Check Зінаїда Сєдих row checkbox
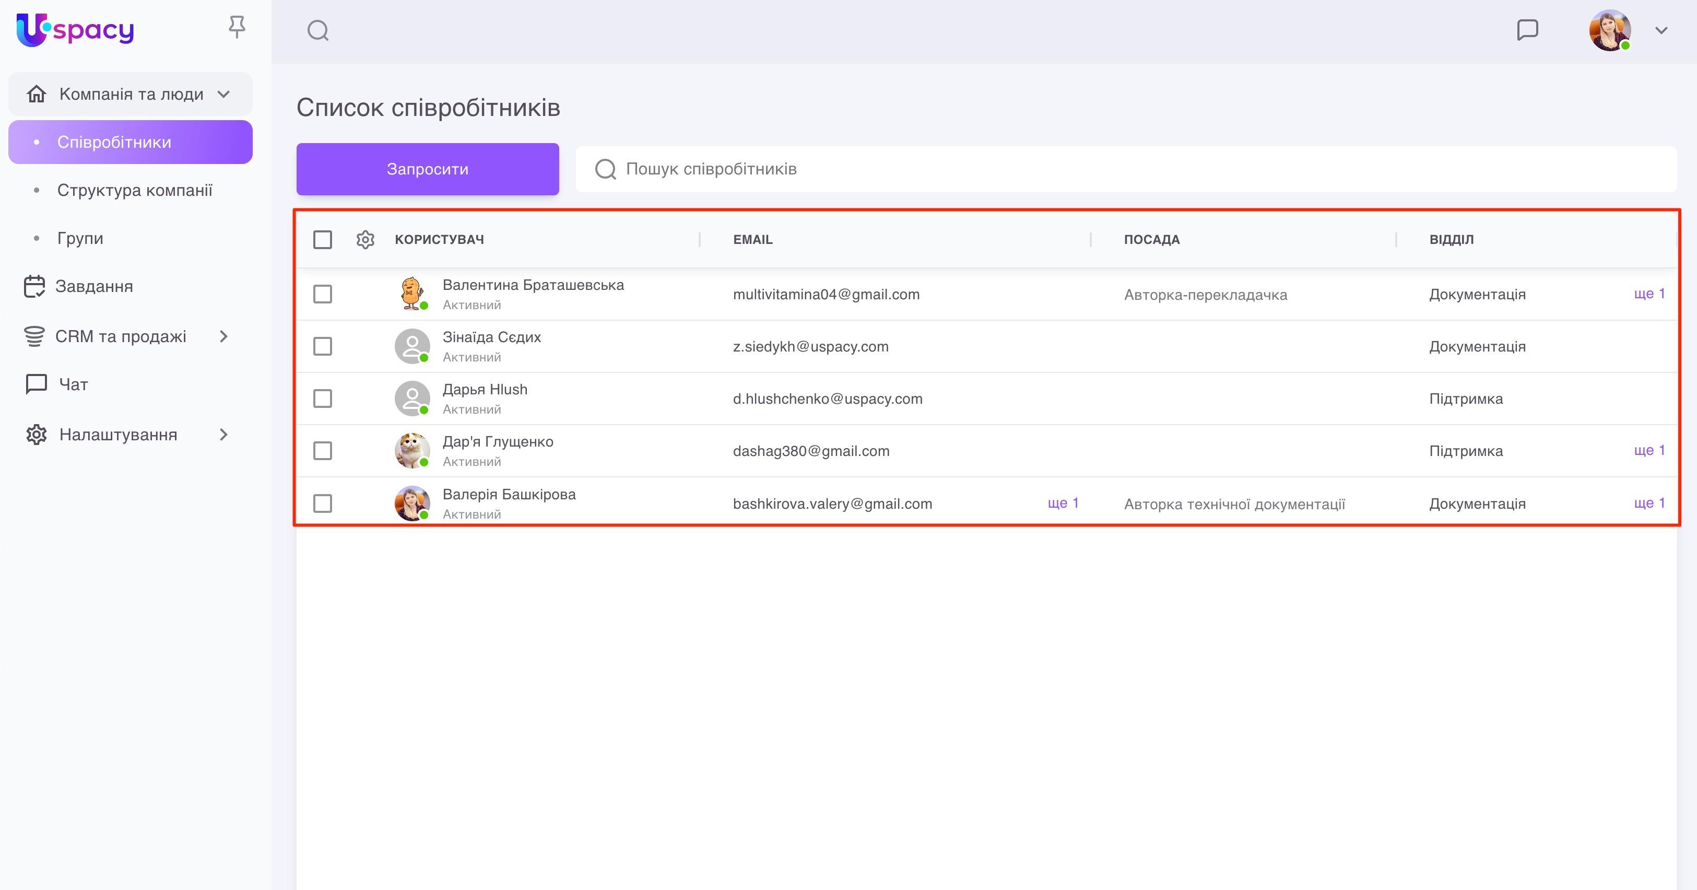1697x890 pixels. [322, 346]
